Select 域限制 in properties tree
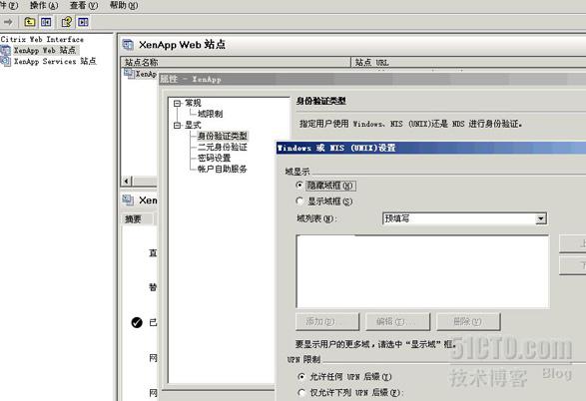The height and width of the screenshot is (401, 586). (210, 114)
